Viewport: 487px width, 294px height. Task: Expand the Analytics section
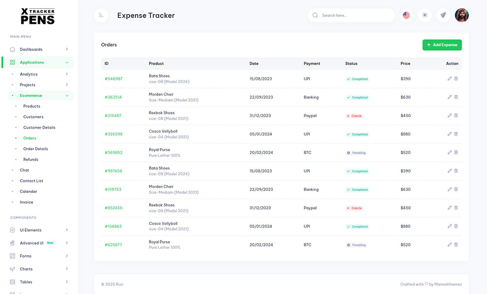click(x=27, y=74)
